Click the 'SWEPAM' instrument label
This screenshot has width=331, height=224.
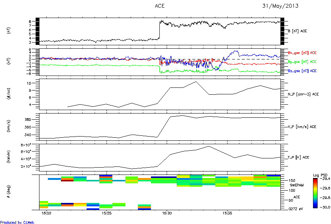click(297, 185)
